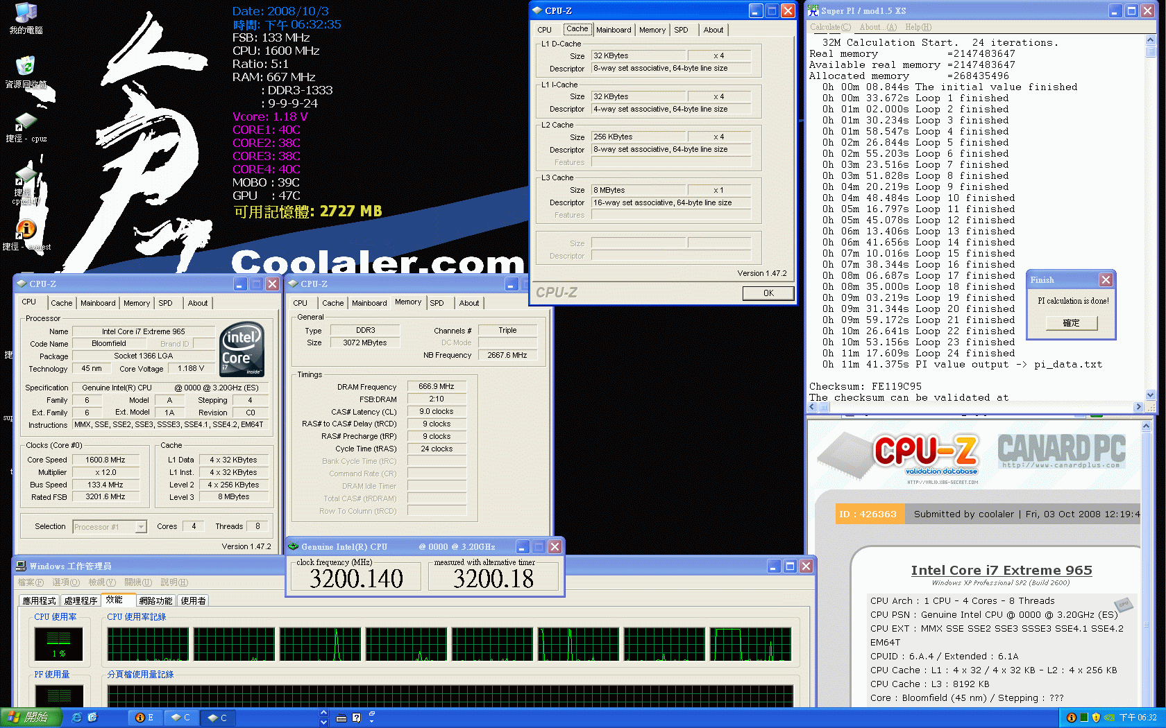This screenshot has height=728, width=1166.
Task: Open the 網路功能 tab in Task Manager
Action: 155,600
